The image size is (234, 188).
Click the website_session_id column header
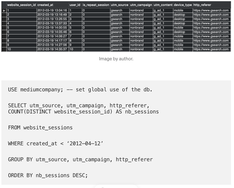(x=21, y=5)
